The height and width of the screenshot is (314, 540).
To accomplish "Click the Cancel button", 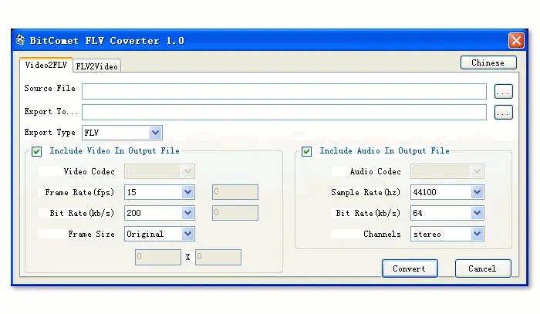I will tap(483, 268).
